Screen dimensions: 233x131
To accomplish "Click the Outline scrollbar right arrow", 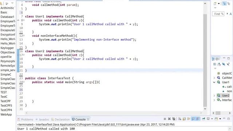I will [230, 113].
